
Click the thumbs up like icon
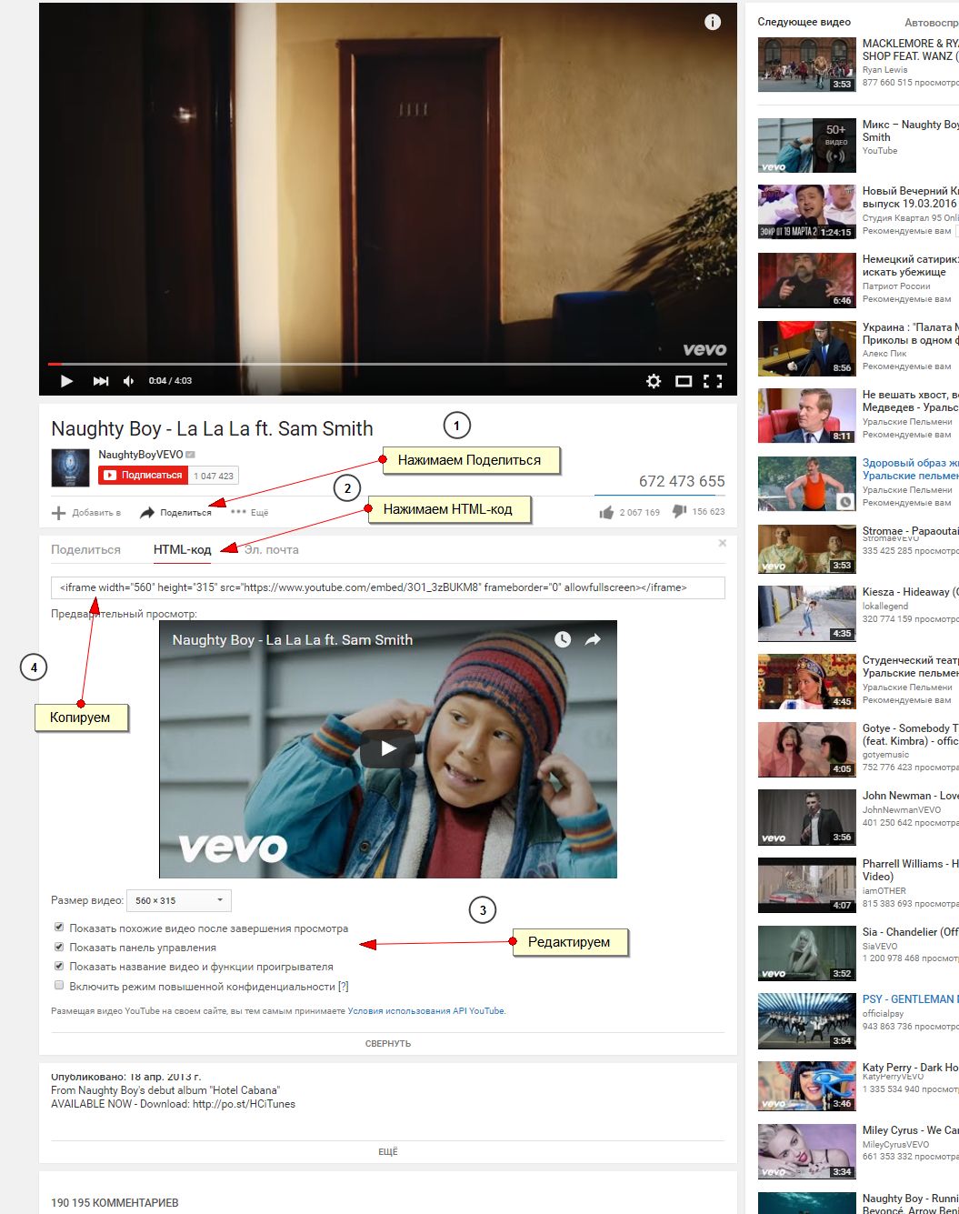(x=606, y=513)
